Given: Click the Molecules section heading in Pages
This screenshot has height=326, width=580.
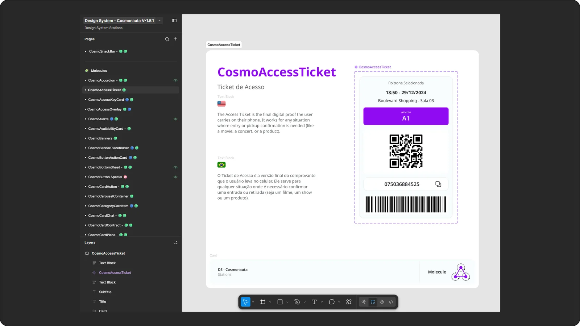Looking at the screenshot, I should click(96, 71).
